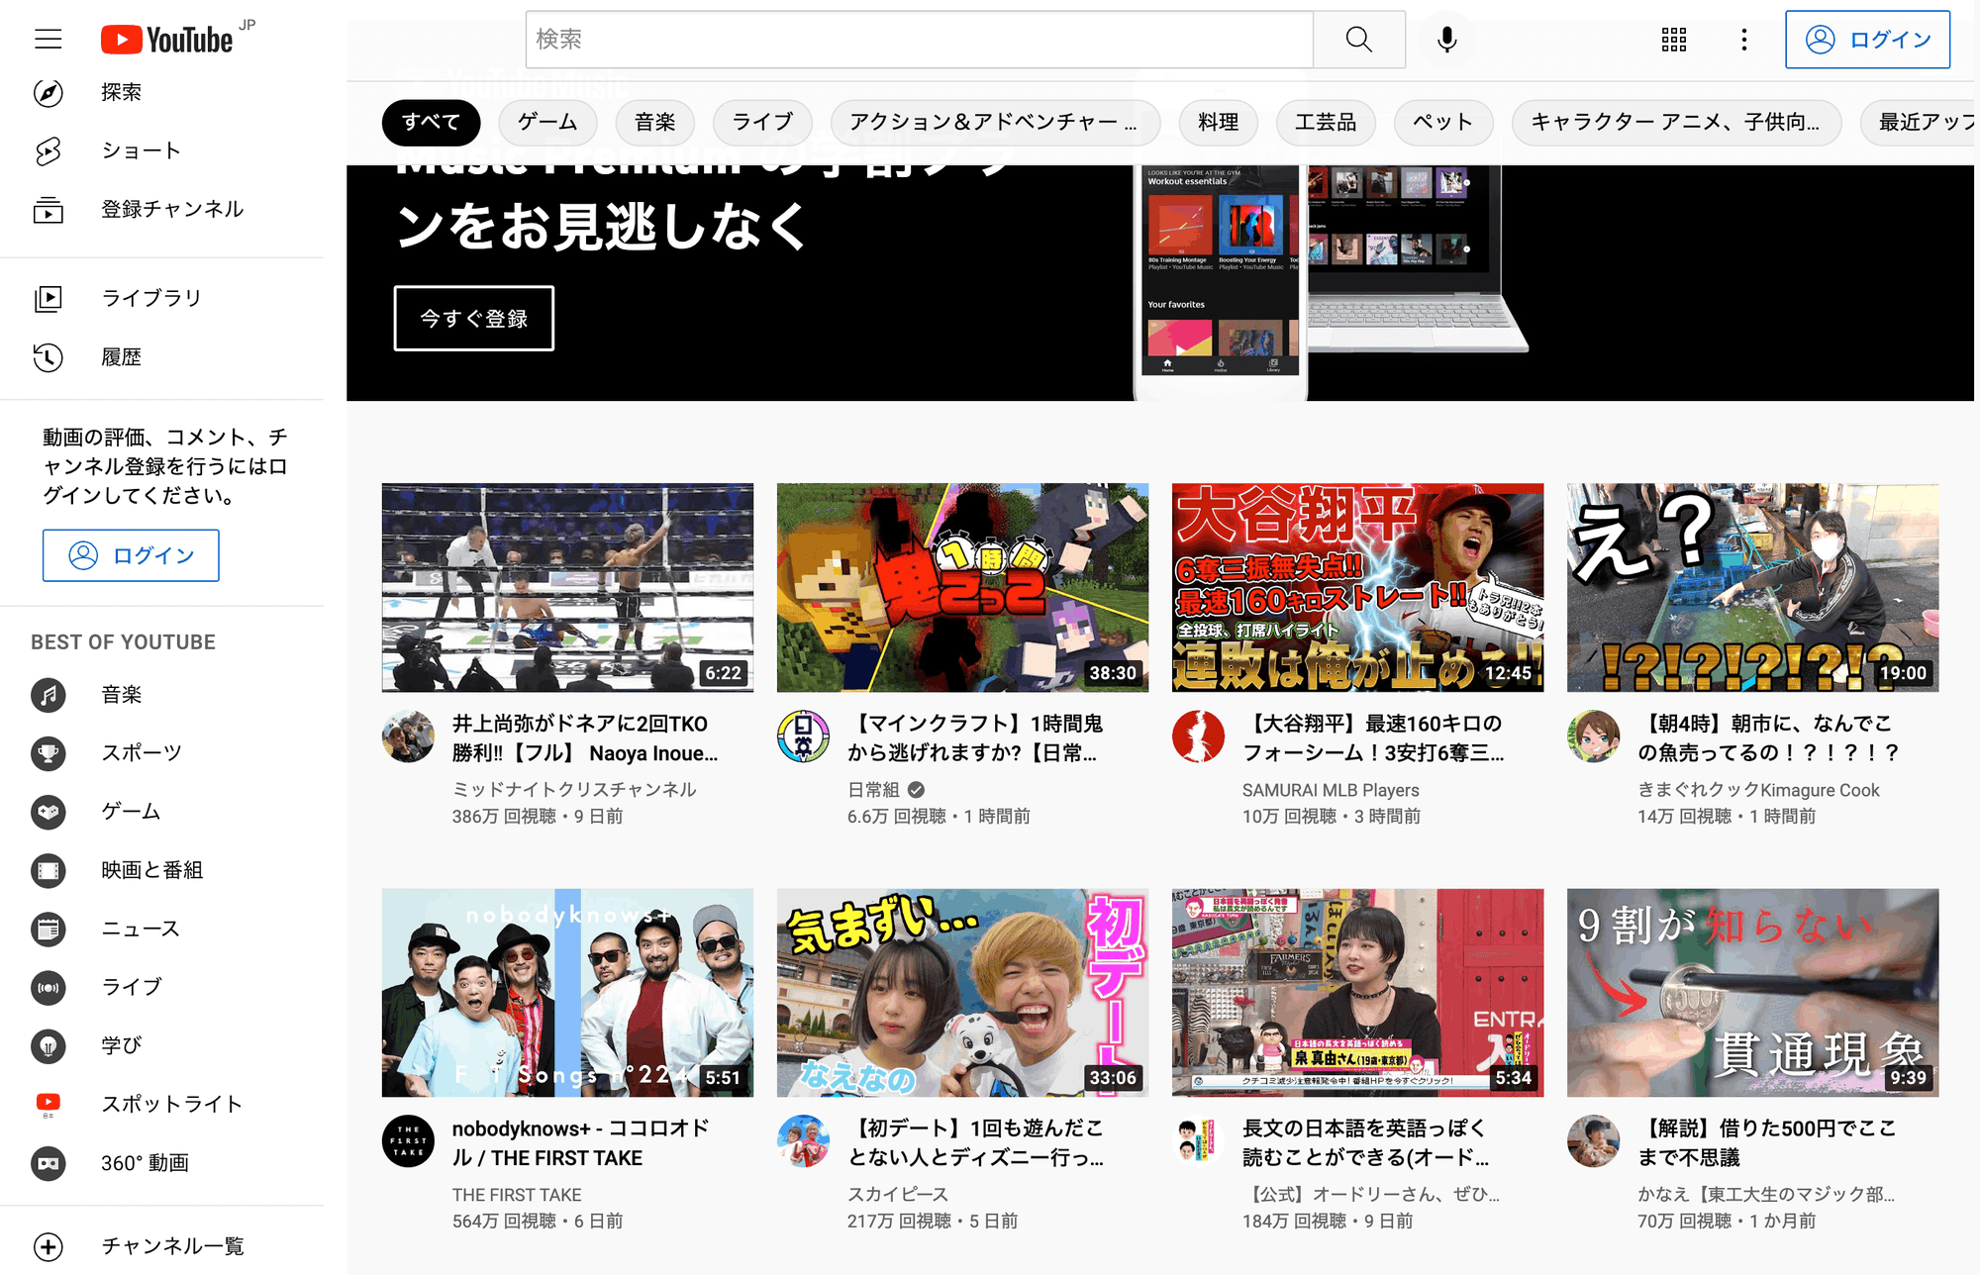Viewport: 1980px width, 1275px height.
Task: Open the え？ fish market thumbnail
Action: point(1752,587)
